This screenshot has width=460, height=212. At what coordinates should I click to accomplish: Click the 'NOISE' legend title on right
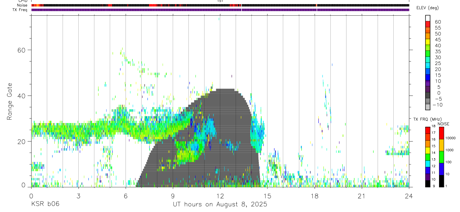[x=443, y=124]
